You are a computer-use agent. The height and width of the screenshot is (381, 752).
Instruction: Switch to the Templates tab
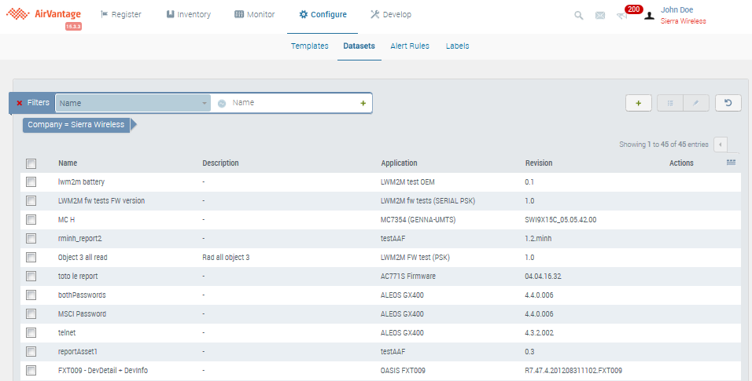point(309,46)
